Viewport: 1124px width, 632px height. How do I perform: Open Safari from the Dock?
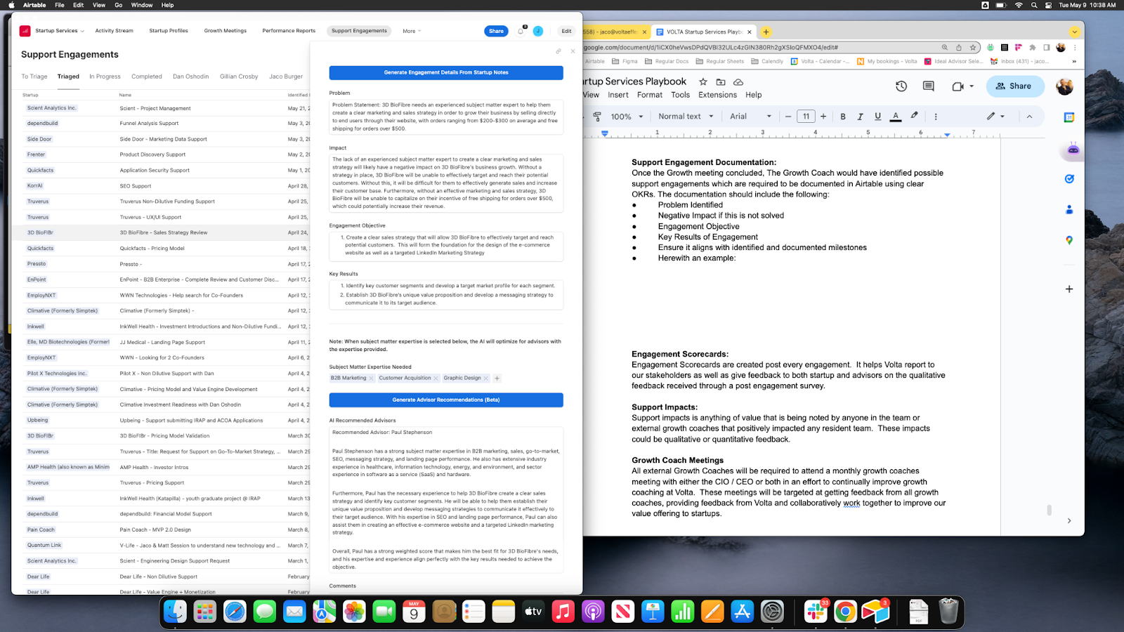235,612
